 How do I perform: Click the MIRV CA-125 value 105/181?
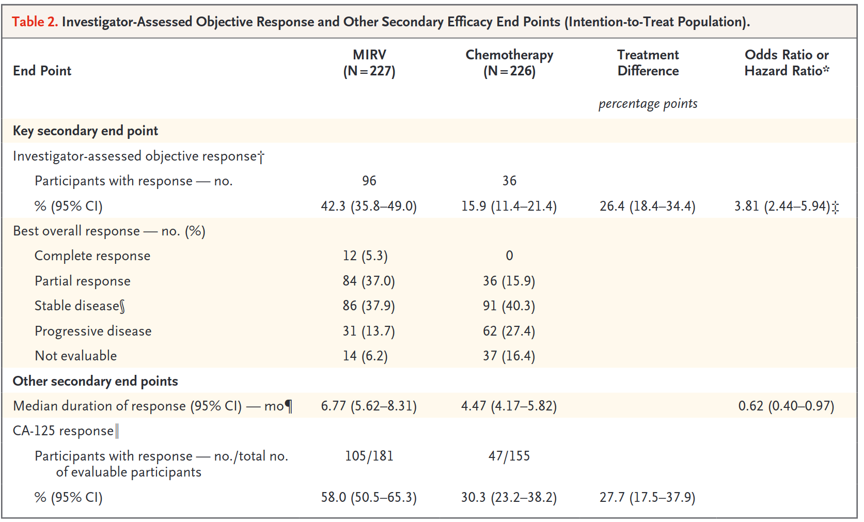(x=369, y=456)
